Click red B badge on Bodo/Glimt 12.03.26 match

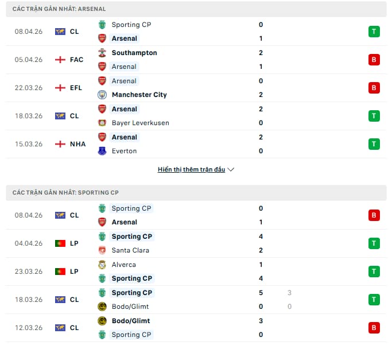tap(374, 328)
